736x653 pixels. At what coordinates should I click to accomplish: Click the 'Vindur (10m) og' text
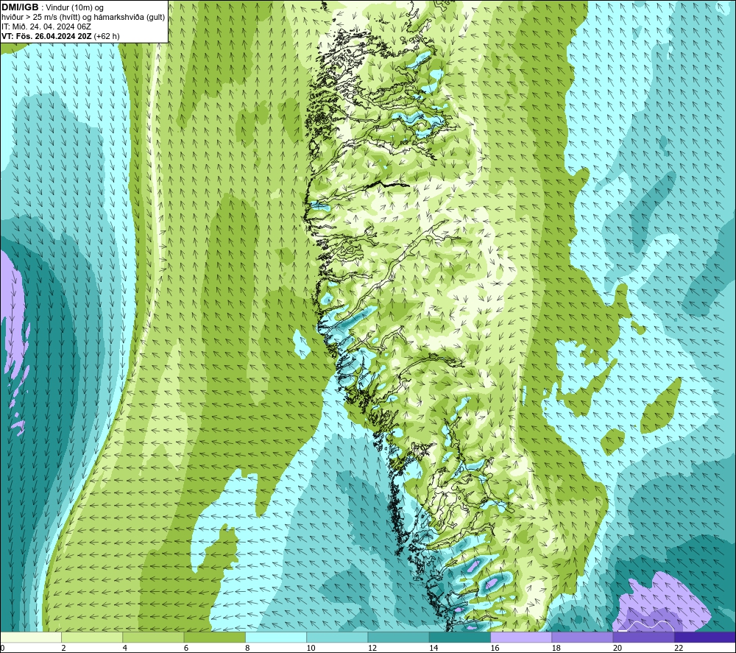tap(74, 8)
